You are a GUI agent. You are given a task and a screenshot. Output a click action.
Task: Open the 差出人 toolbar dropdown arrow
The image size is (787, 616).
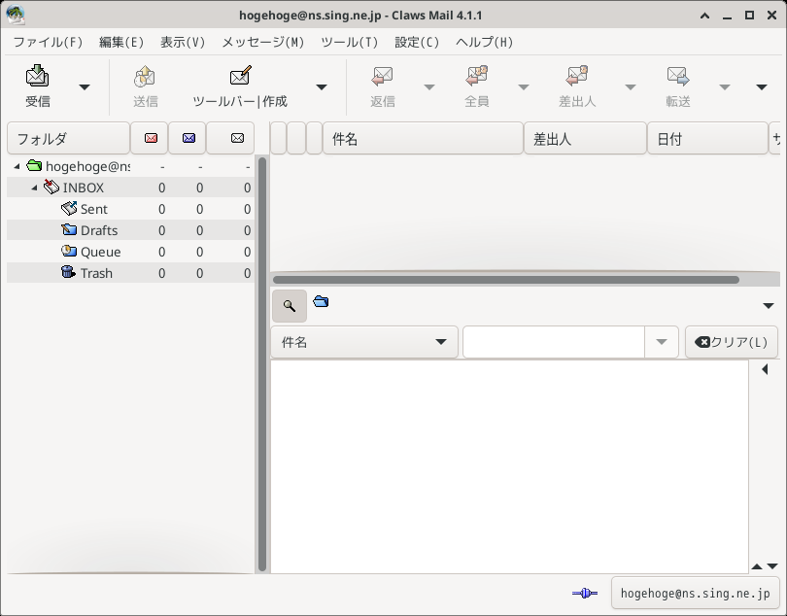(631, 87)
